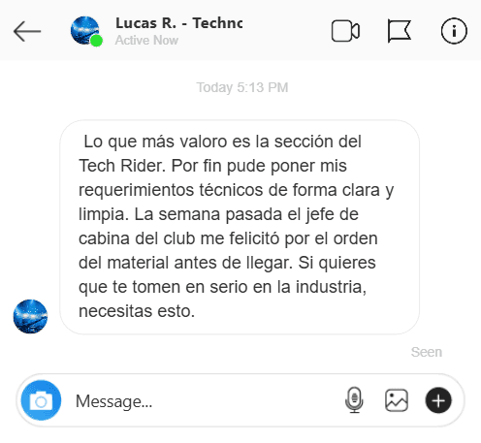Viewport: 481px width, 443px height.
Task: Click the green active status dot
Action: 96,41
